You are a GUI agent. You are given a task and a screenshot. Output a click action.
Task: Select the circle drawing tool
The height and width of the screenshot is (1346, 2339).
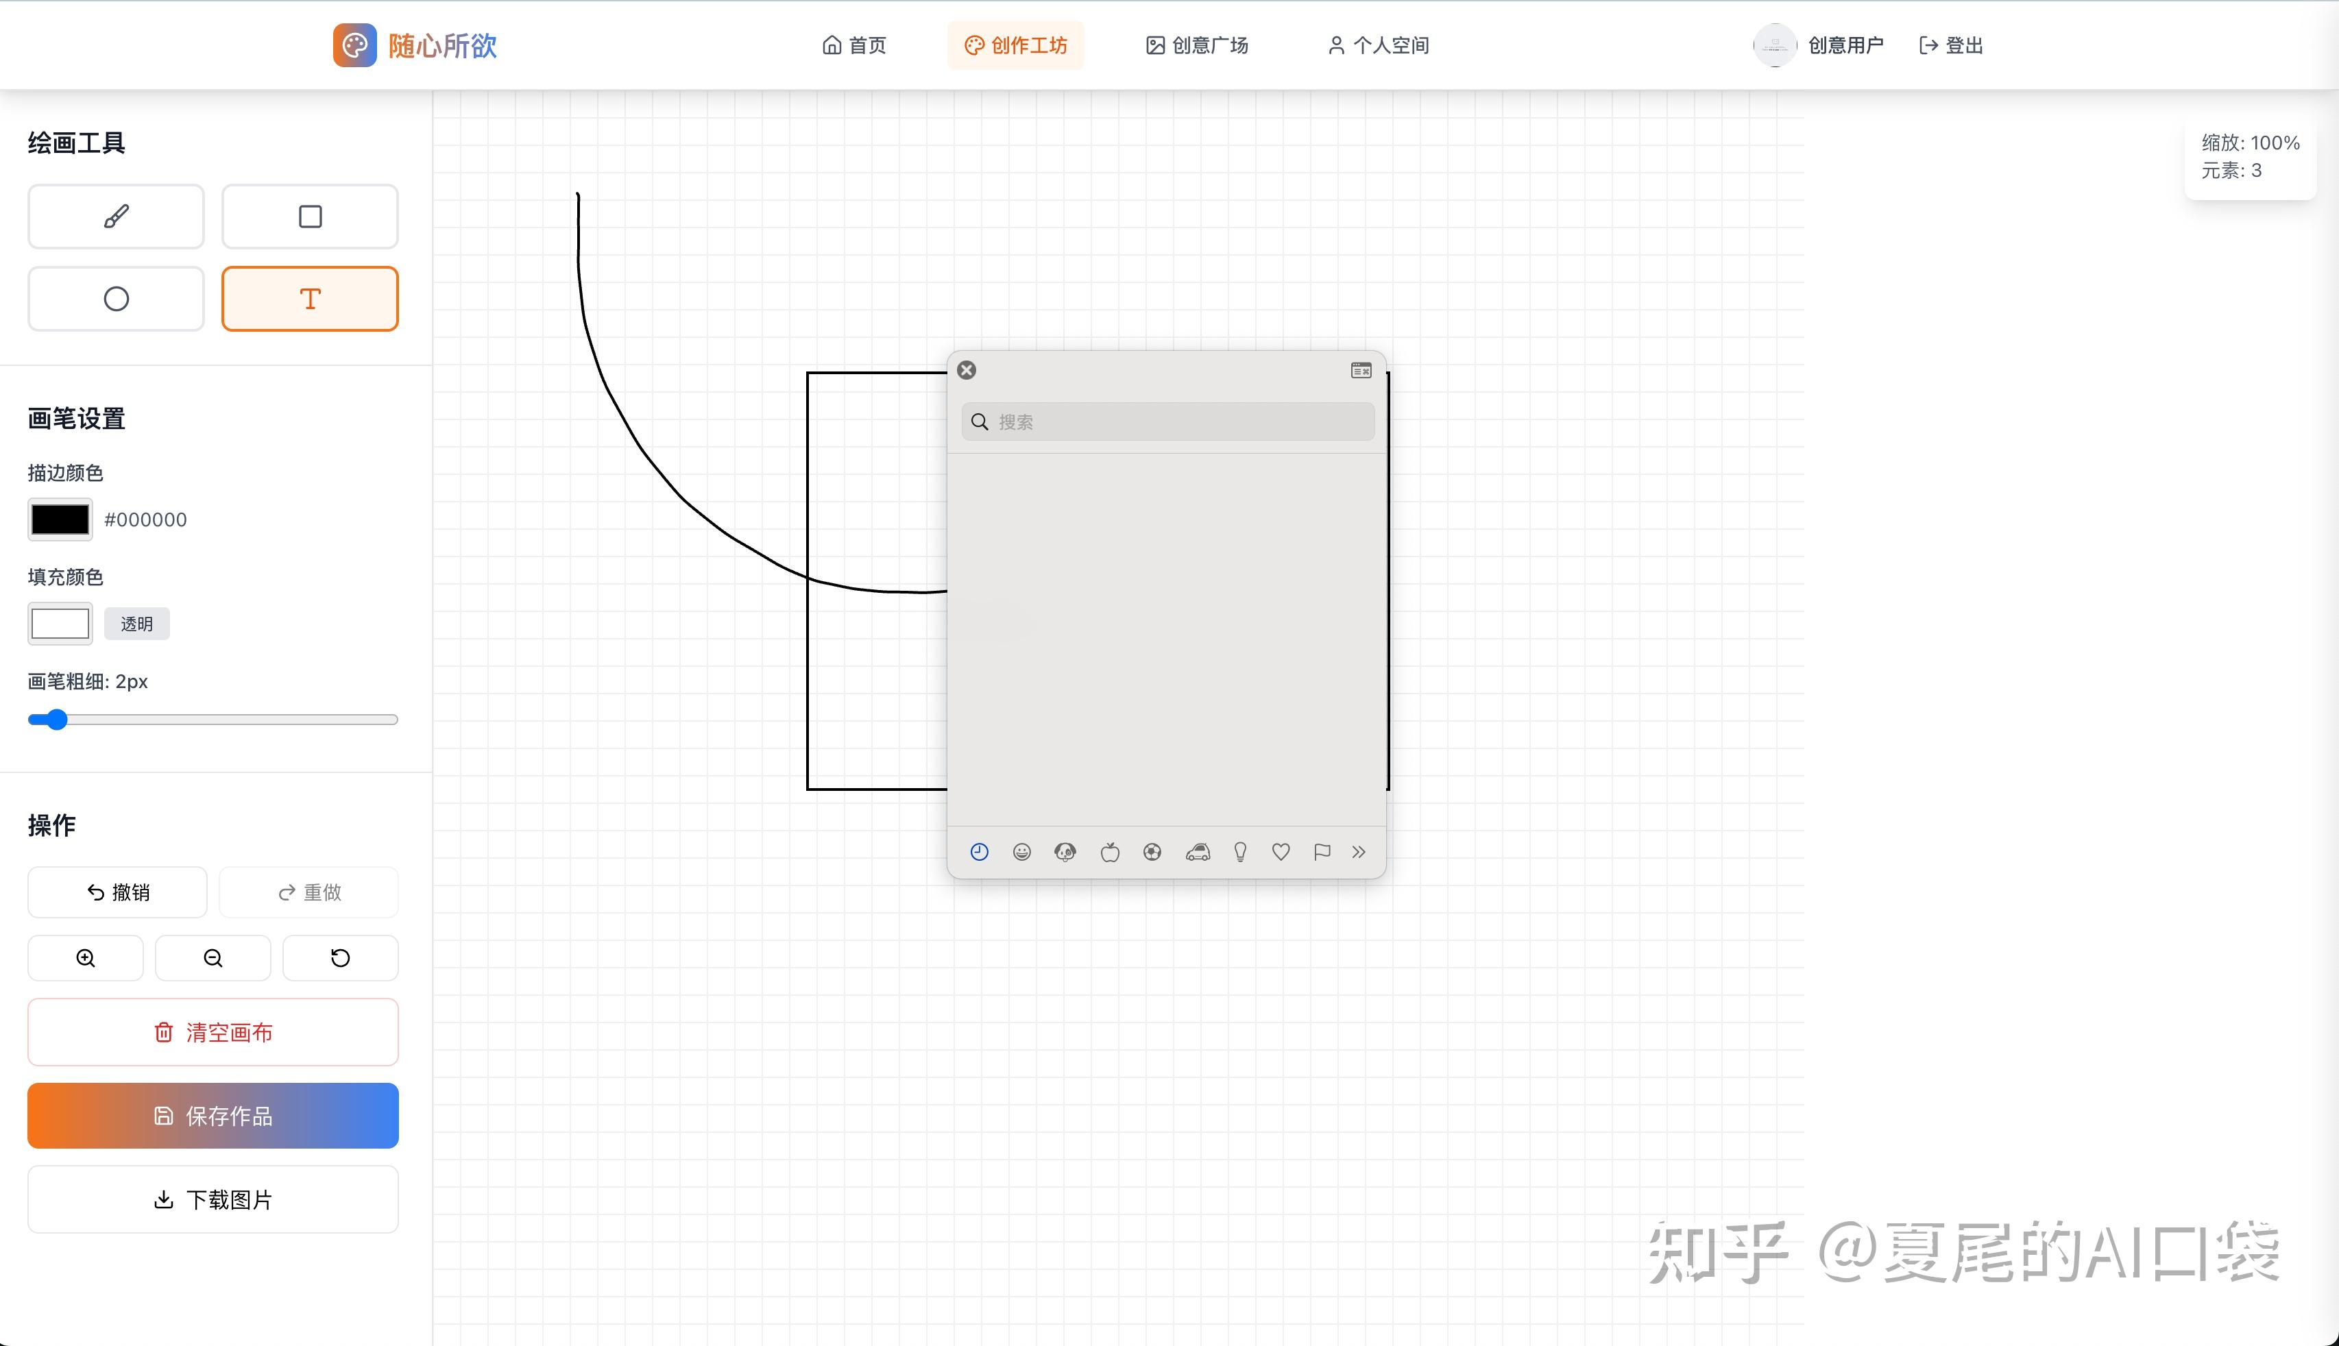tap(116, 299)
